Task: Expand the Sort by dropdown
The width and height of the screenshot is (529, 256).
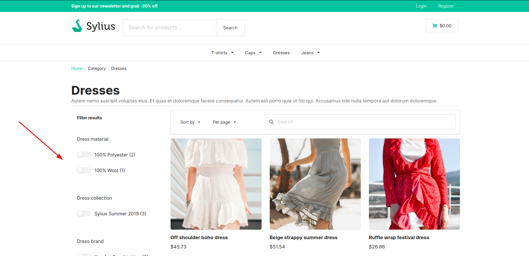Action: tap(190, 122)
